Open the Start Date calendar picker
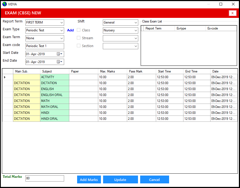Image resolution: width=240 pixels, height=188 pixels. coord(61,54)
